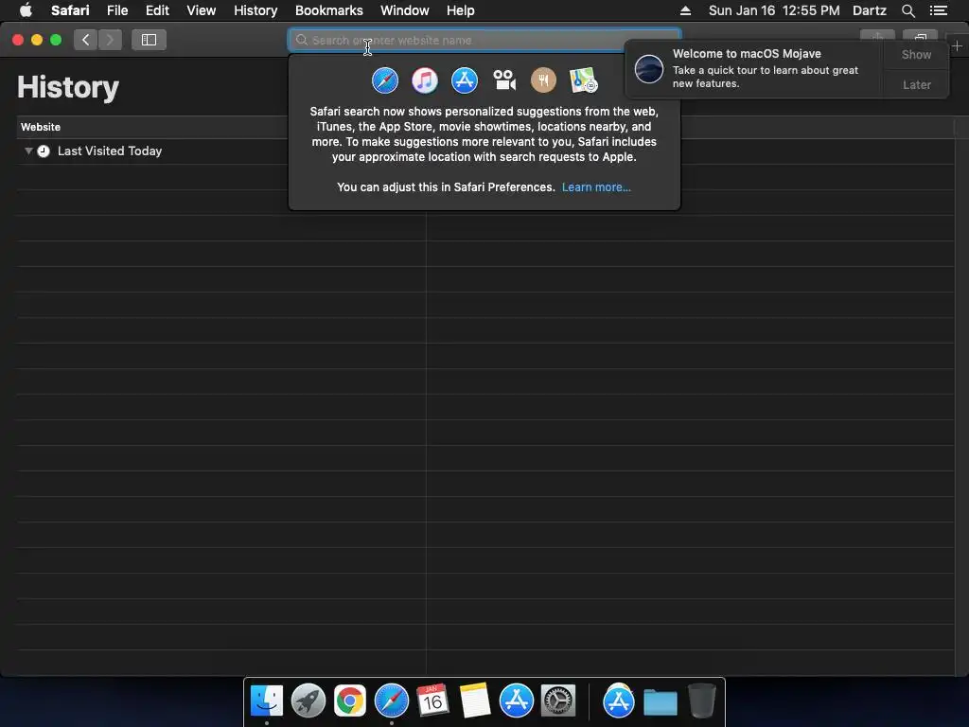
Task: Open a new tab with plus button
Action: [958, 45]
